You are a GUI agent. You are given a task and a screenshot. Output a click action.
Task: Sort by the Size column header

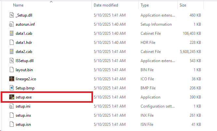point(183,5)
